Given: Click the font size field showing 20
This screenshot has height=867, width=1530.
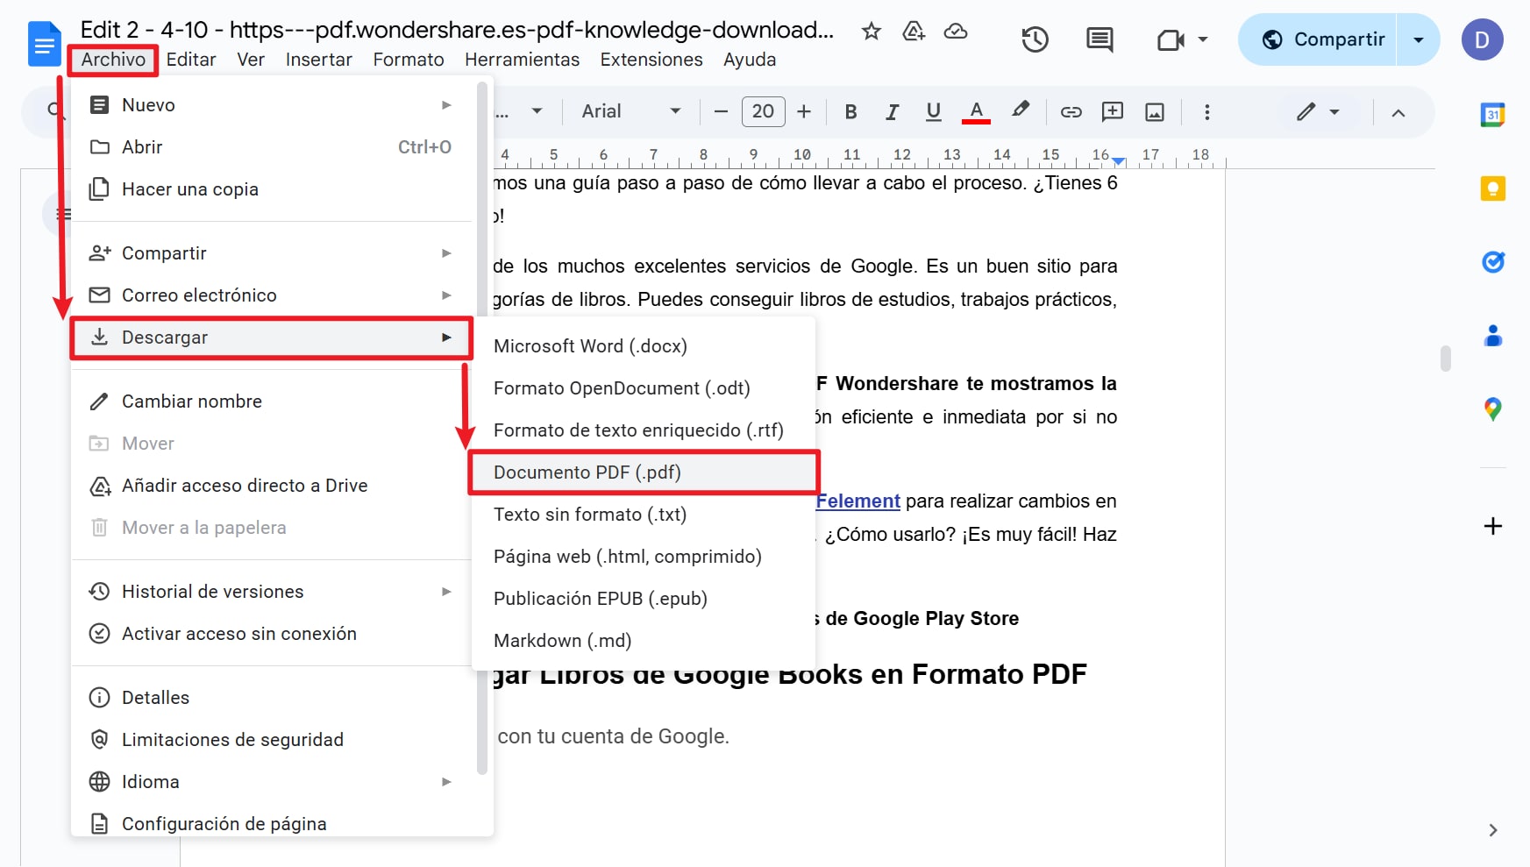Looking at the screenshot, I should pos(763,111).
